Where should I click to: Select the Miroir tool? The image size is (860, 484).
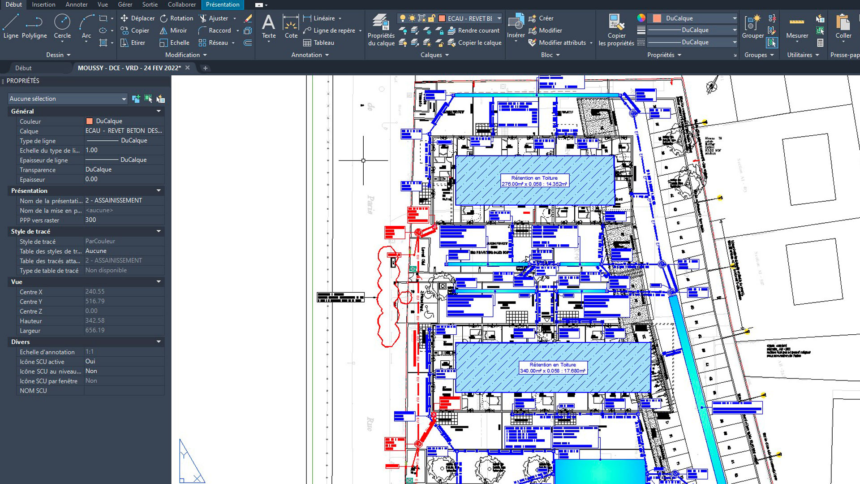point(173,30)
